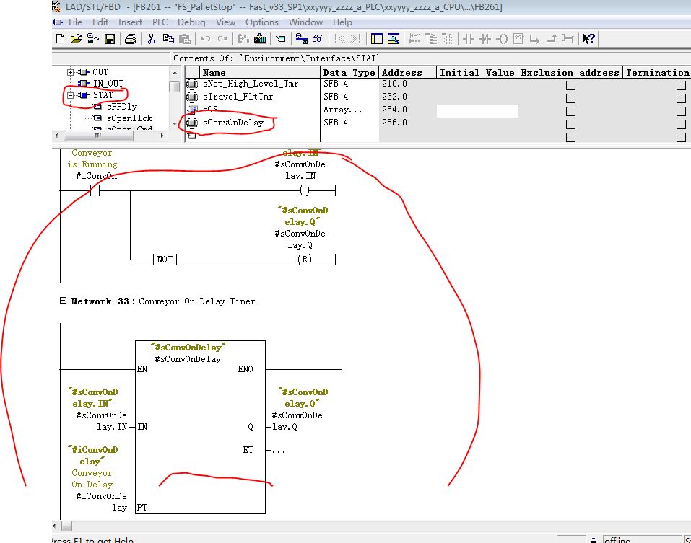Screen dimensions: 691x543
Task: Tick Exclusion address for sOS row
Action: (570, 111)
